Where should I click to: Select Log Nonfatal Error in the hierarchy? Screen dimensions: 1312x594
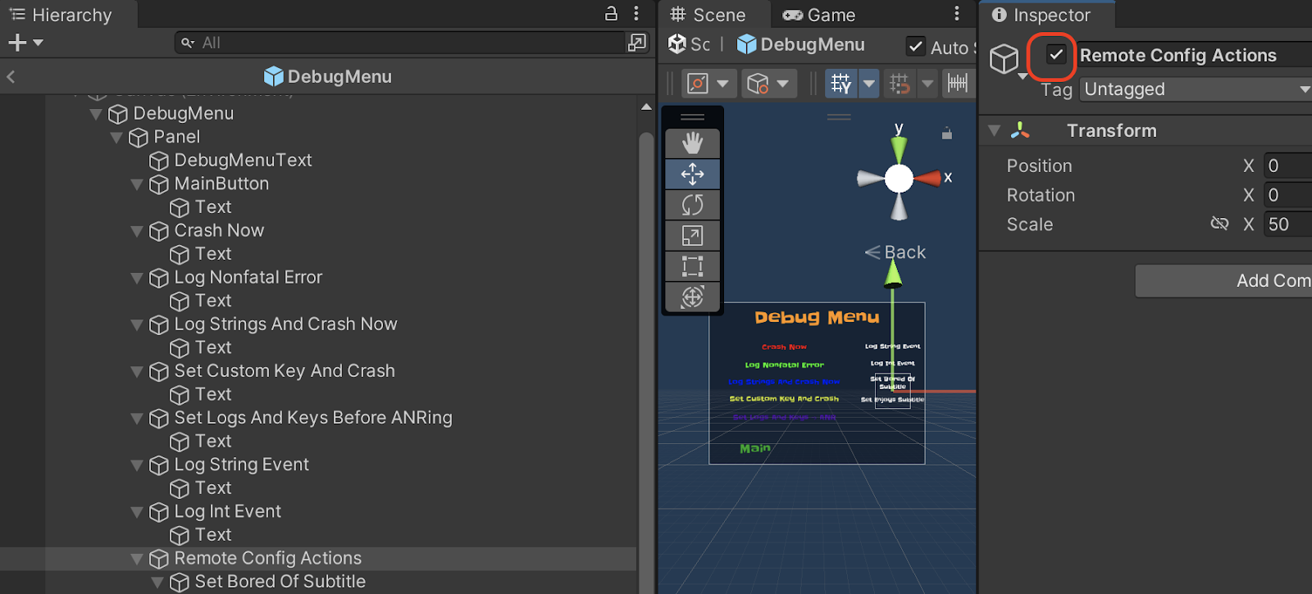(x=248, y=278)
